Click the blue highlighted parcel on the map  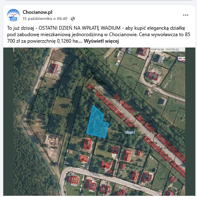click(97, 123)
